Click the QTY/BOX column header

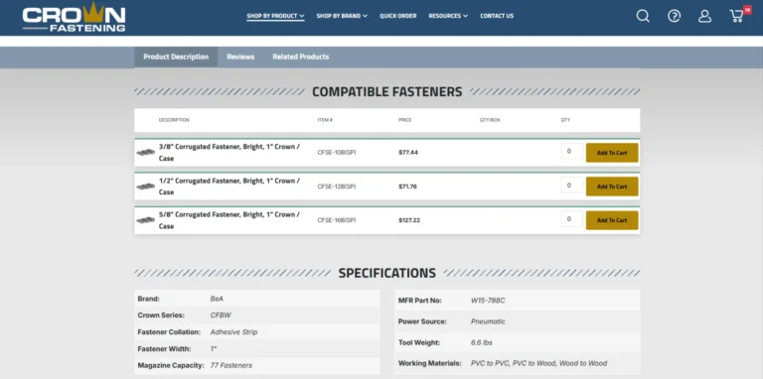coord(490,120)
